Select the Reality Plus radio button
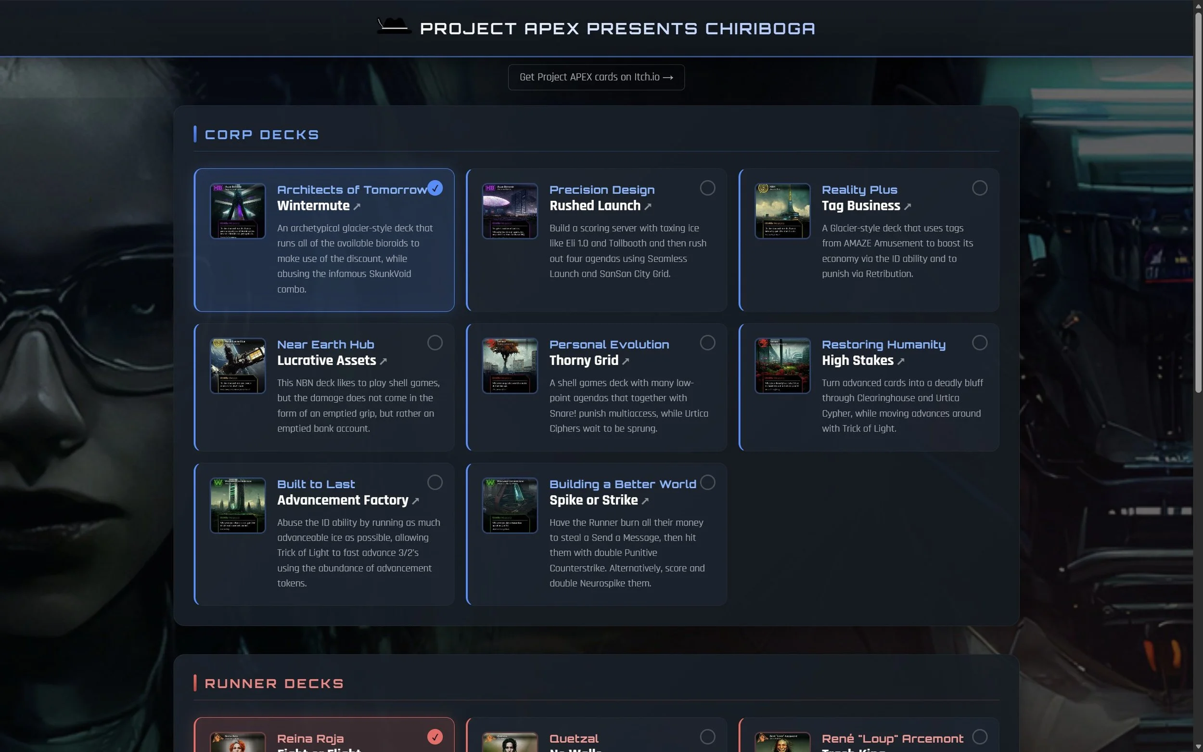 (x=980, y=188)
